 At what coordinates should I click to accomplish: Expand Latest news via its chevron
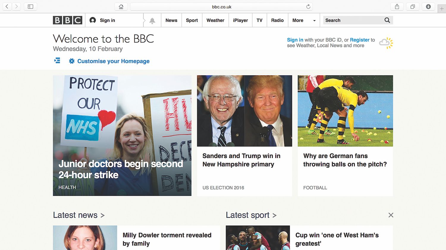coord(102,216)
